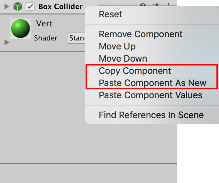
Task: Choose Reset from the context menu
Action: (110, 14)
